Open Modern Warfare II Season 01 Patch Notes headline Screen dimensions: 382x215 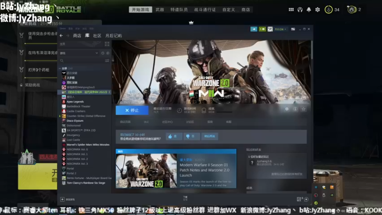coord(204,170)
